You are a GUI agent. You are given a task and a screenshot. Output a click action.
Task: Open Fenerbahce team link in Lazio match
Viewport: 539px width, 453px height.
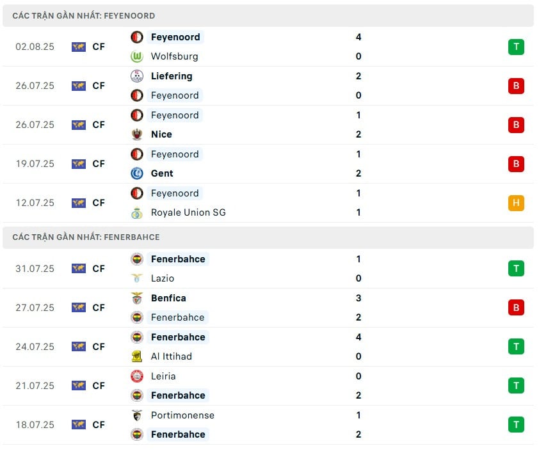tap(178, 259)
